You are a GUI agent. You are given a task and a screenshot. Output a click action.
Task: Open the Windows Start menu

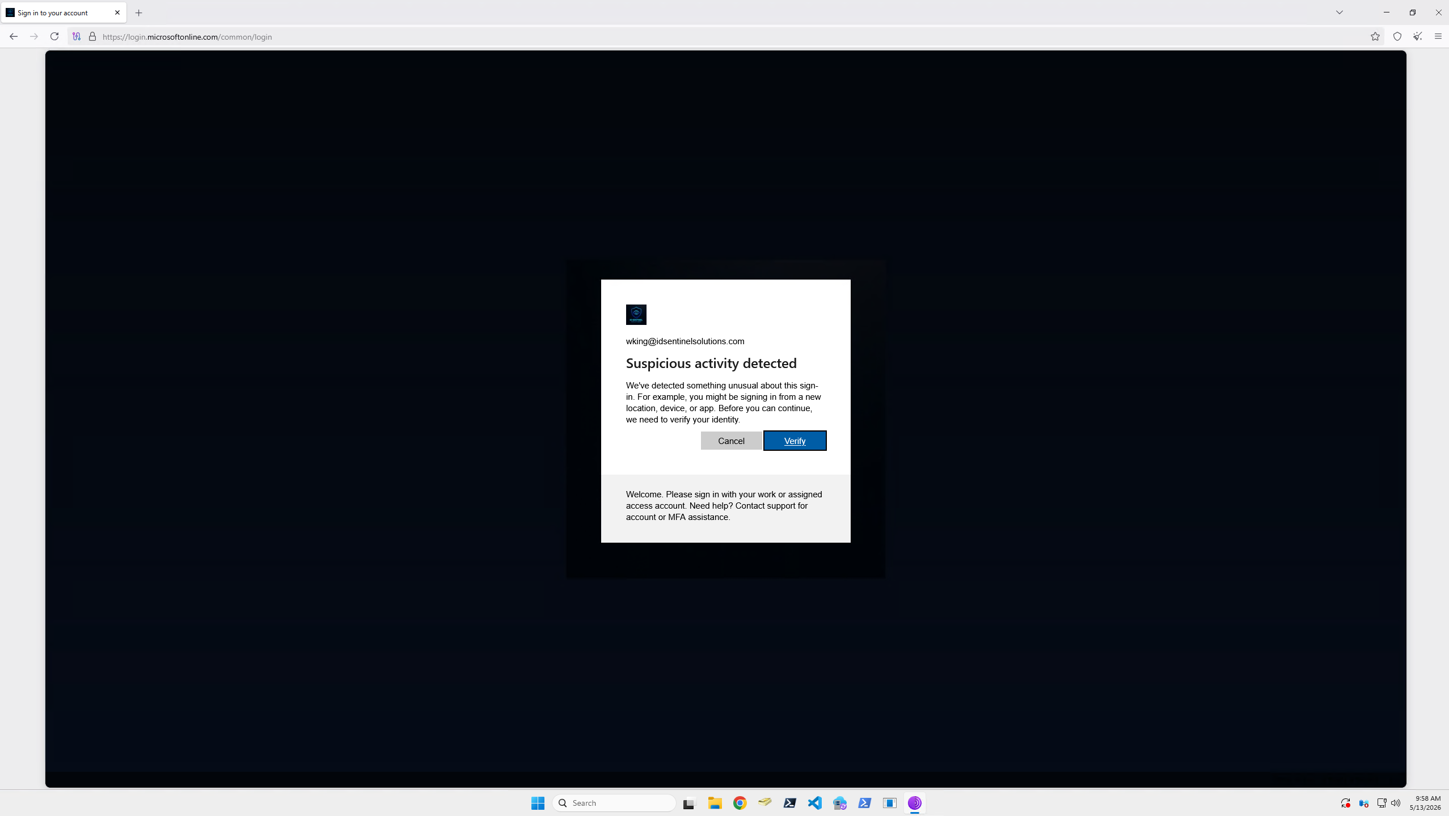click(538, 803)
